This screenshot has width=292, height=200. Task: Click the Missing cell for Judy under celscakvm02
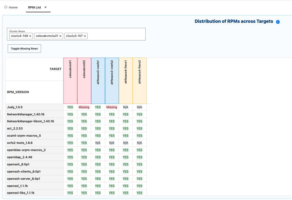pyautogui.click(x=84, y=107)
